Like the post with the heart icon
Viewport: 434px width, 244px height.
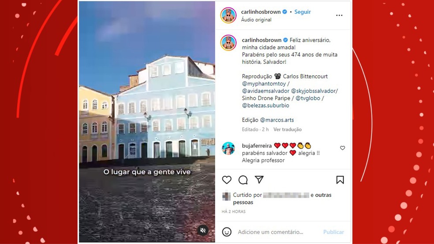[227, 180]
